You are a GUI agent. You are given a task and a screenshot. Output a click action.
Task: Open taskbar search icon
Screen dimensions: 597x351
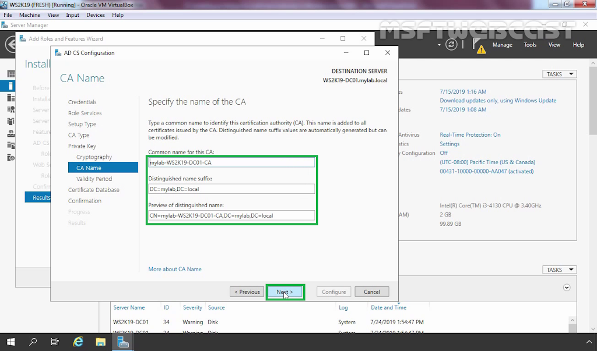point(33,342)
